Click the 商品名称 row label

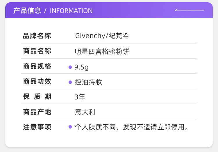[x=37, y=51]
